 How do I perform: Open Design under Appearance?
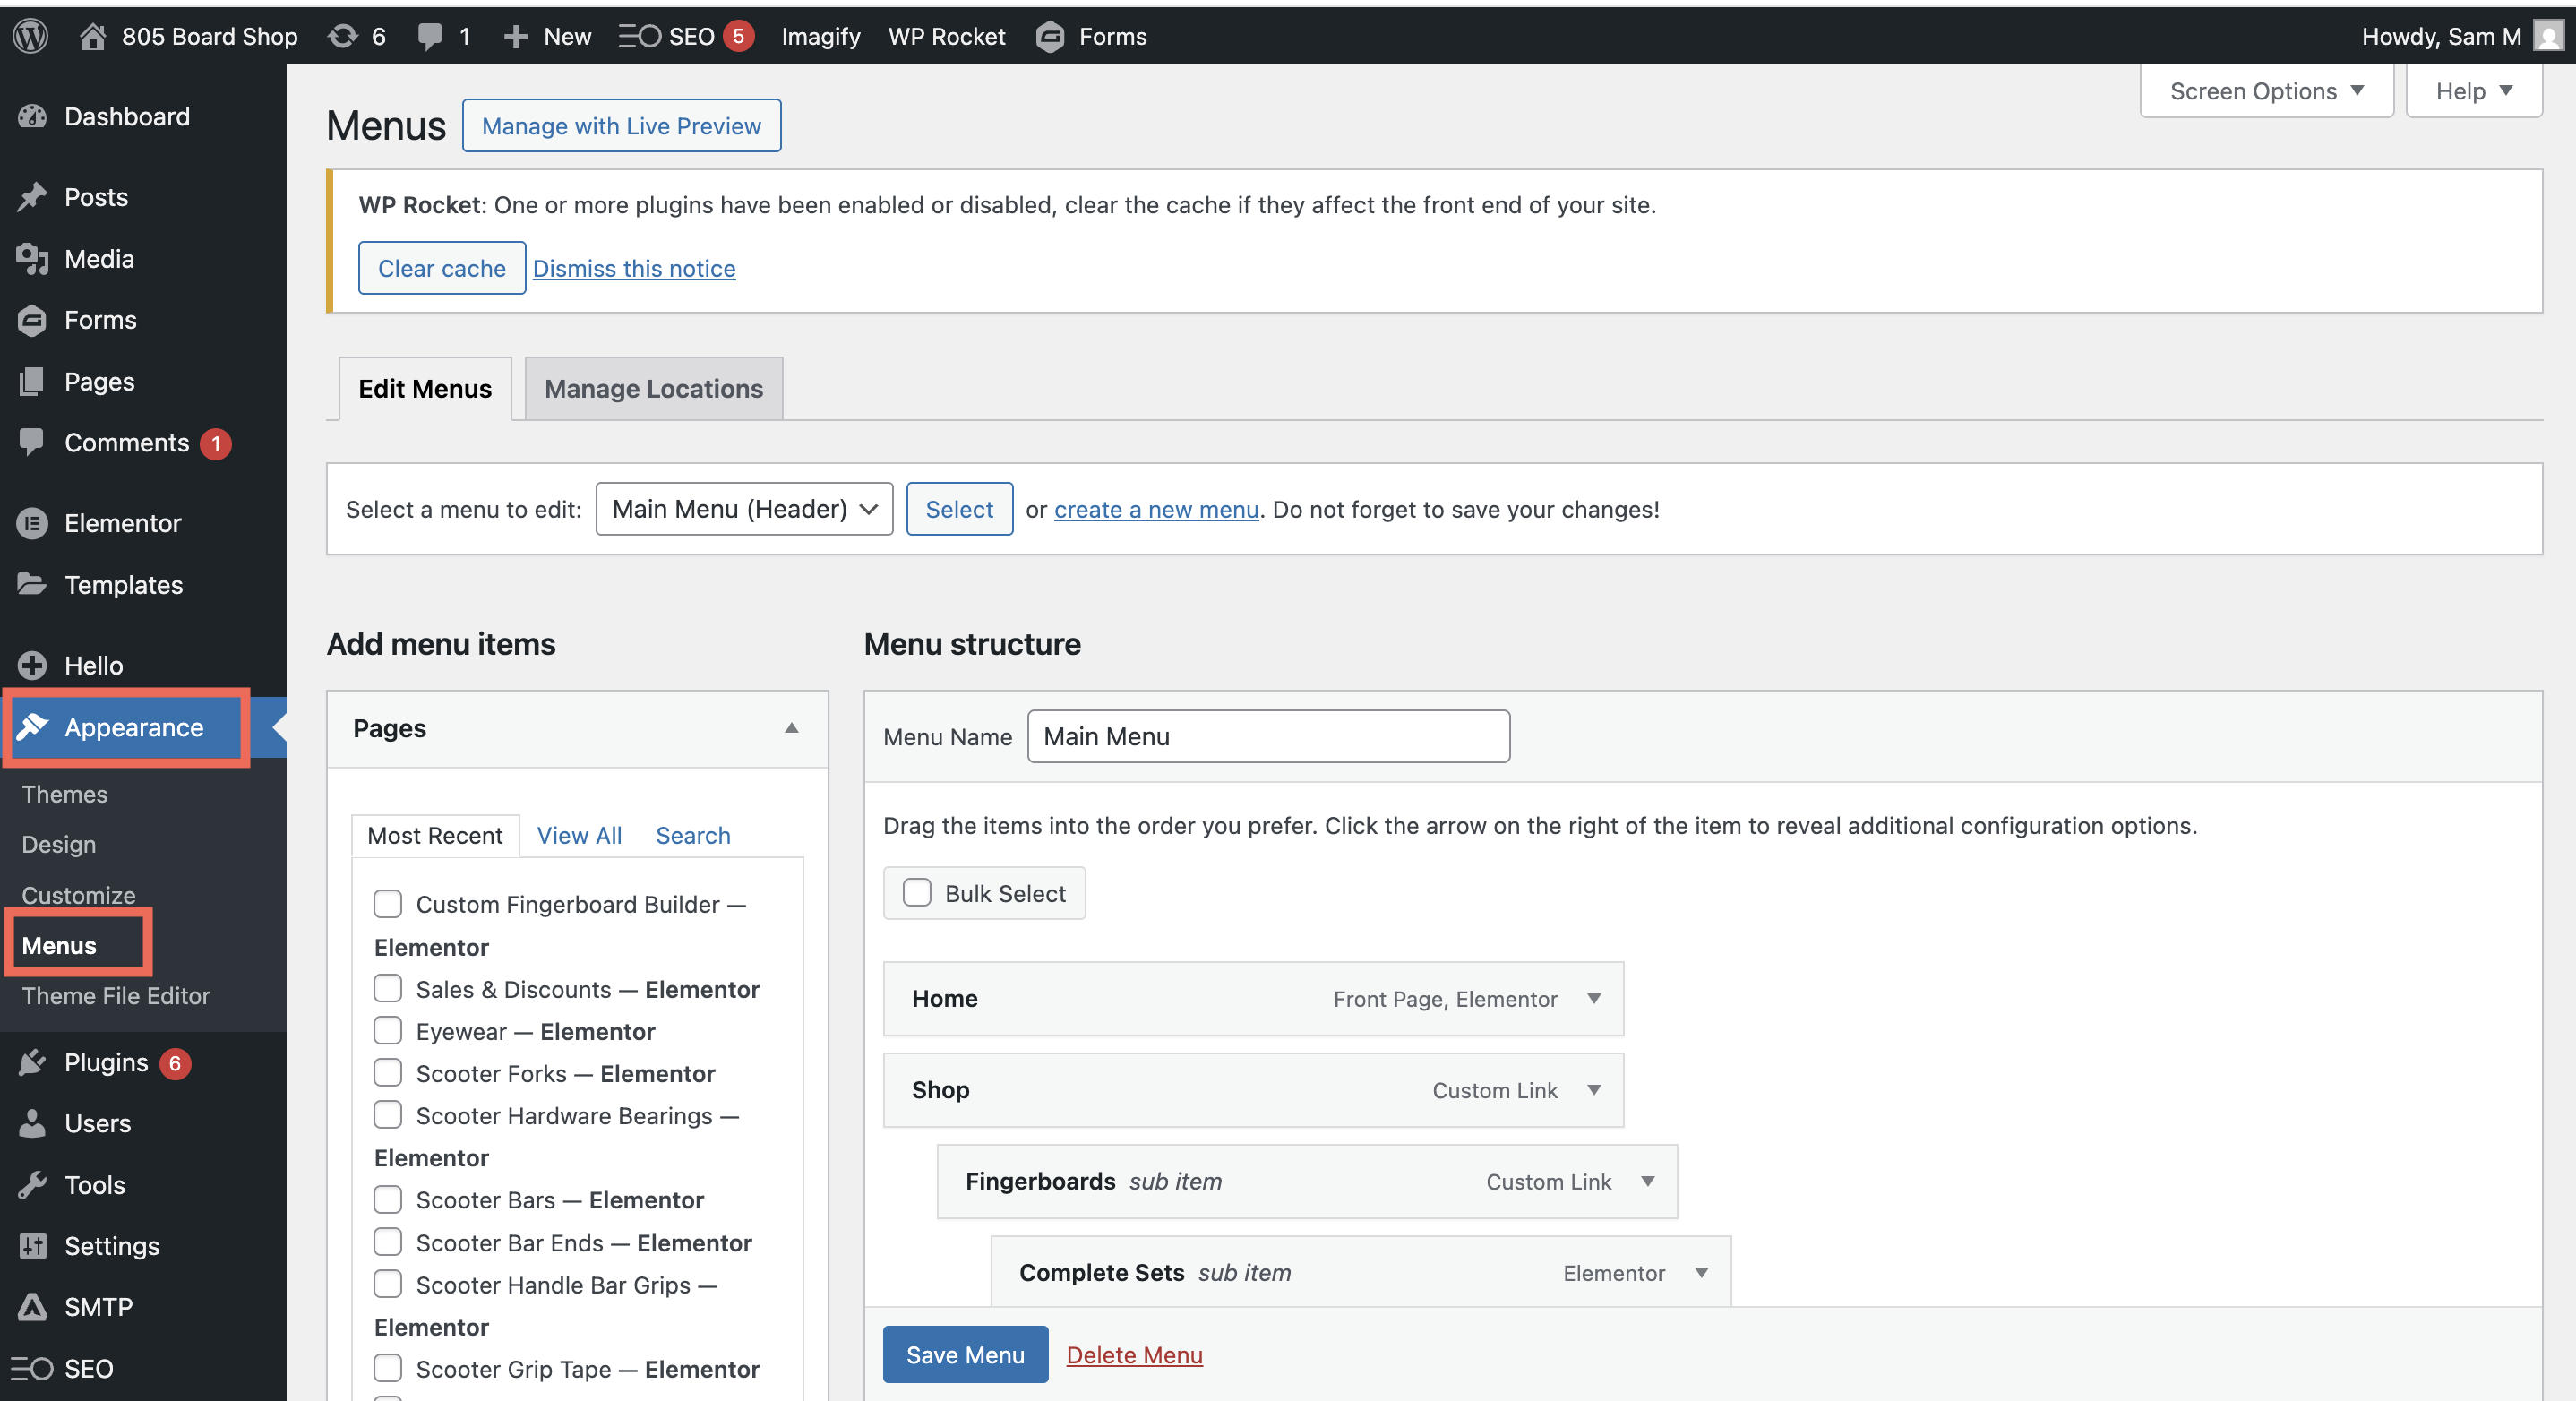pyautogui.click(x=59, y=844)
